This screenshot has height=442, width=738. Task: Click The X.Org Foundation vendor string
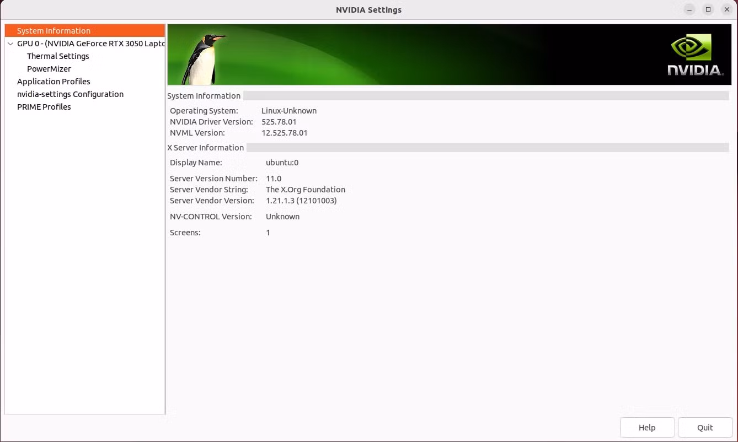click(306, 190)
